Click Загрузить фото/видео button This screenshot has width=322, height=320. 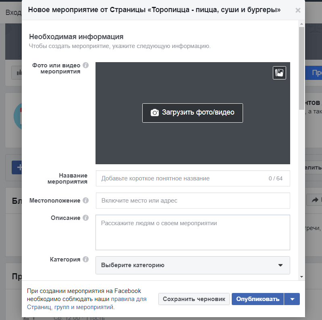(x=193, y=113)
